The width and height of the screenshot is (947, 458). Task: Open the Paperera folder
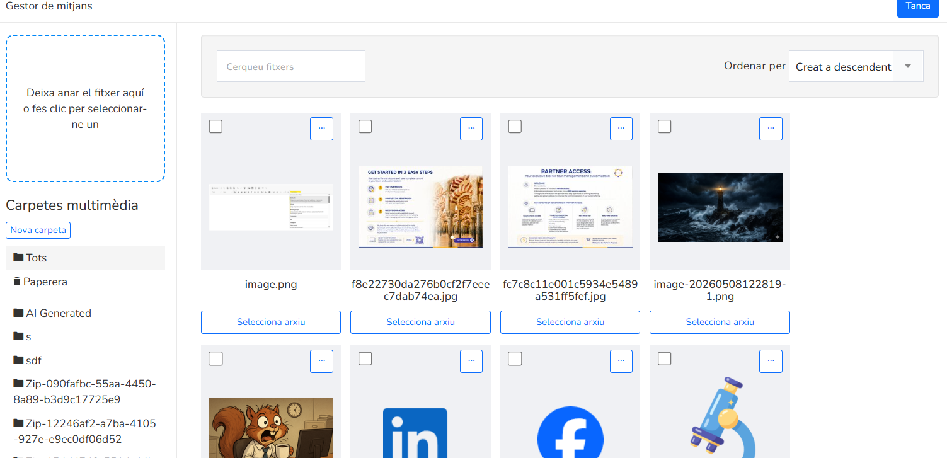click(x=86, y=282)
